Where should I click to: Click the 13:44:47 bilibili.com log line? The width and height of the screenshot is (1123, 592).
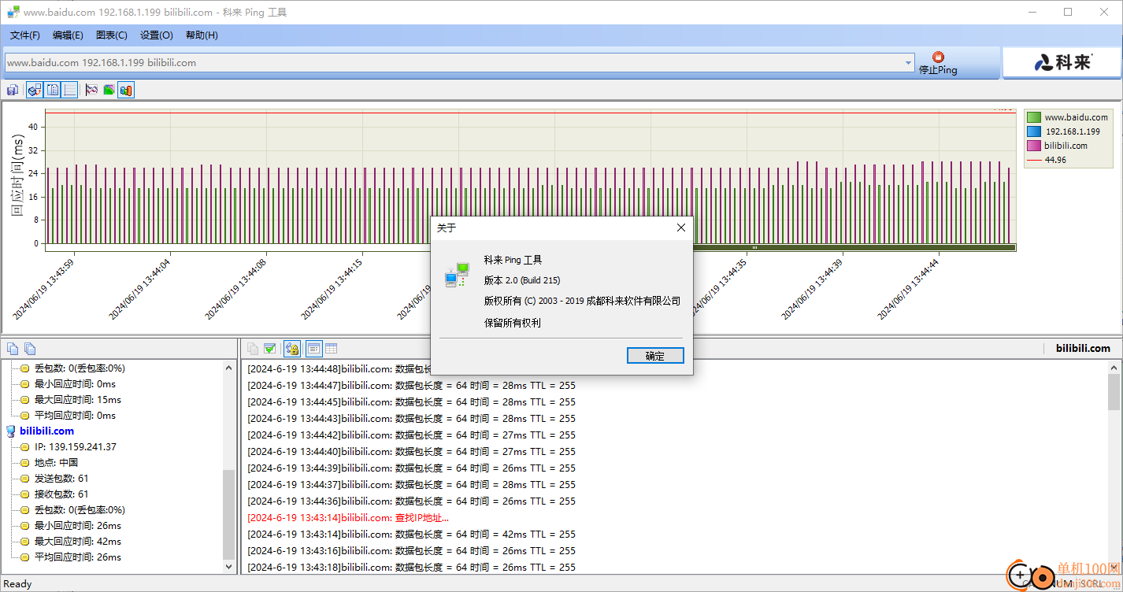(411, 385)
